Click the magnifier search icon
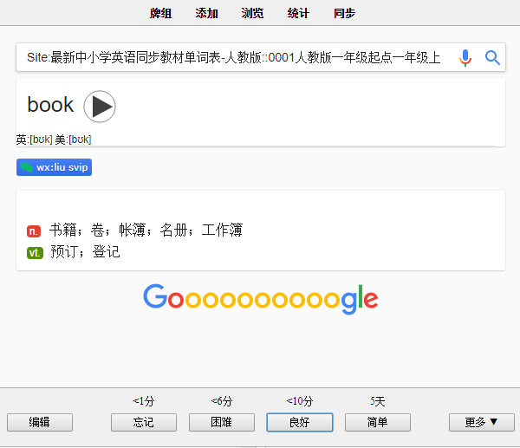Image resolution: width=520 pixels, height=448 pixels. (492, 58)
